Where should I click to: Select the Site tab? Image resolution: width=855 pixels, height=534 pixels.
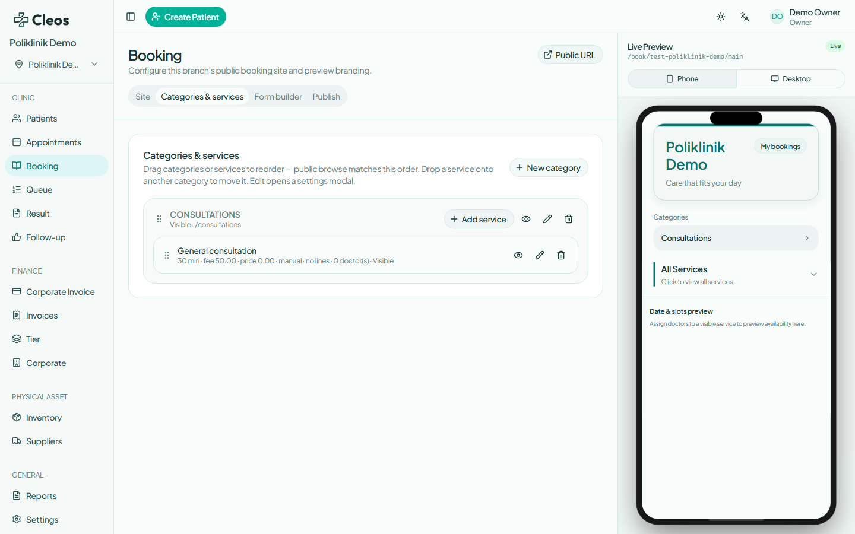142,97
